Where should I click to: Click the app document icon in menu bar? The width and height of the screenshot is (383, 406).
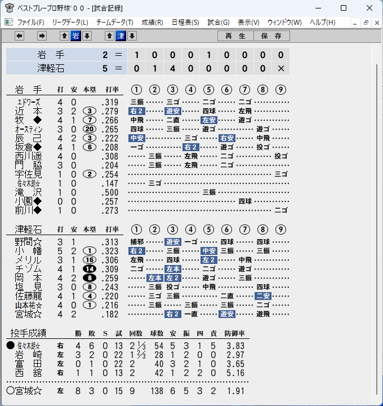pos(9,22)
